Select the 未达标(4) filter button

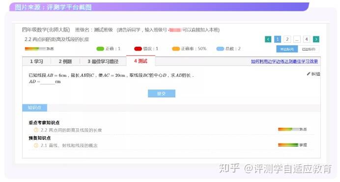(287, 49)
